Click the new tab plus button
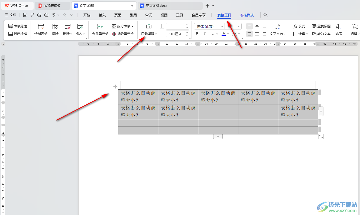The width and height of the screenshot is (360, 215). [x=207, y=6]
